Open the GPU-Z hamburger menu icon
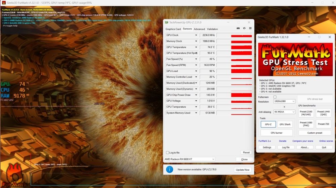Image resolution: width=336 pixels, height=188 pixels. pos(250,28)
